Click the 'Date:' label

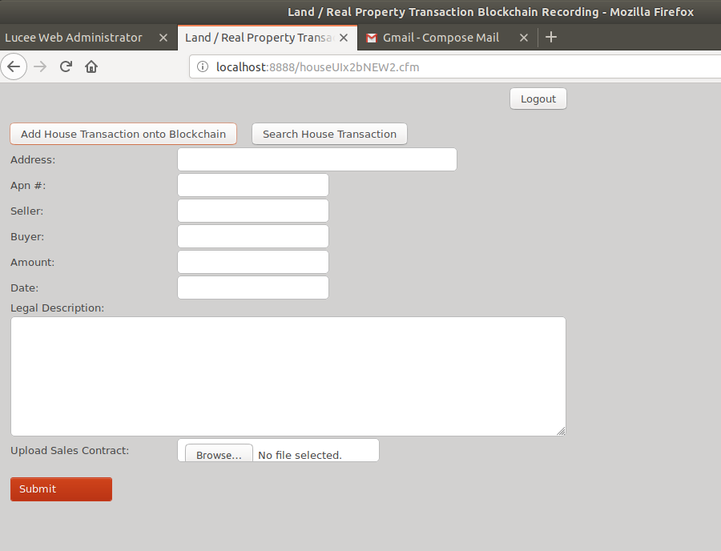[x=24, y=288]
